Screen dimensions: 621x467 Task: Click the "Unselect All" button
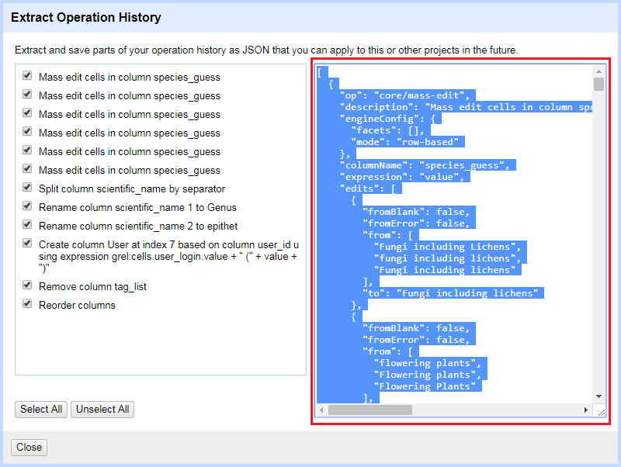coord(102,410)
